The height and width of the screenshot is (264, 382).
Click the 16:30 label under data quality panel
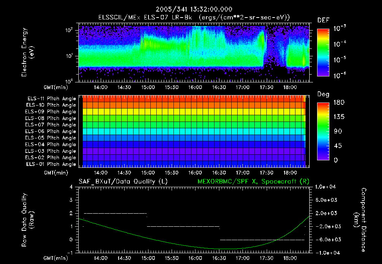tap(219, 258)
